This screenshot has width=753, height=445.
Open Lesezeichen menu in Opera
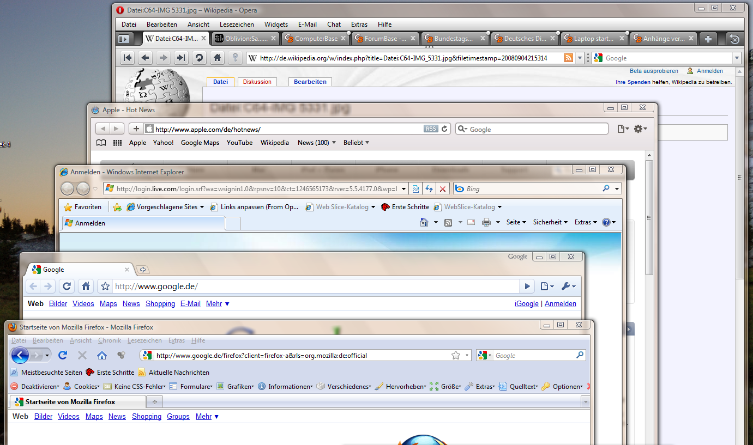coord(237,25)
